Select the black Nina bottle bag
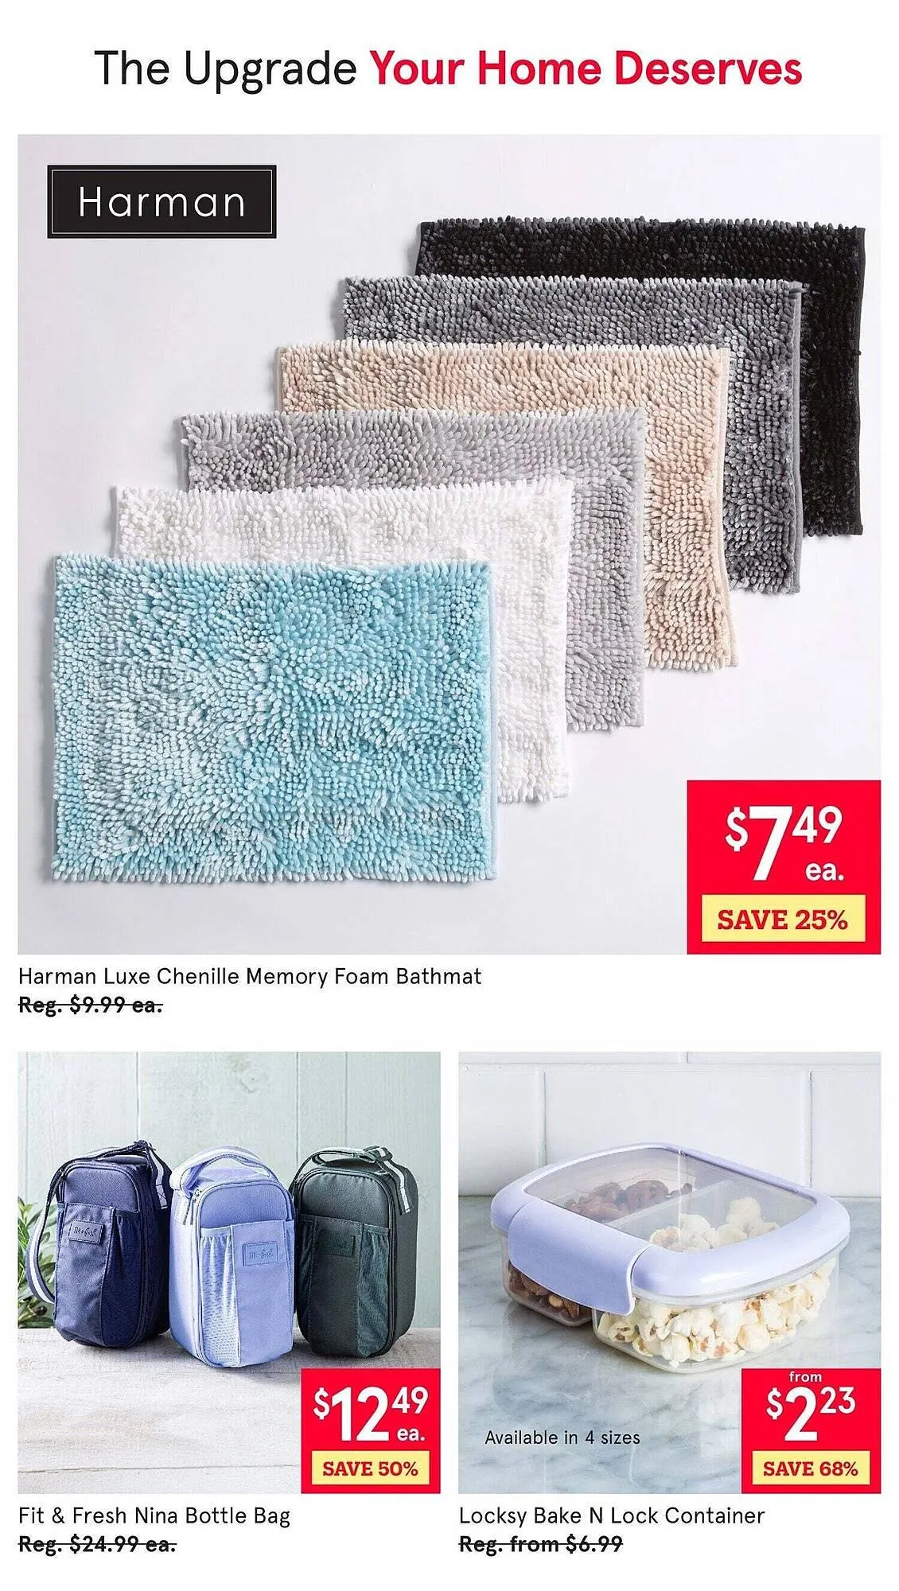Screen dimensions: 899x1591 point(356,1253)
